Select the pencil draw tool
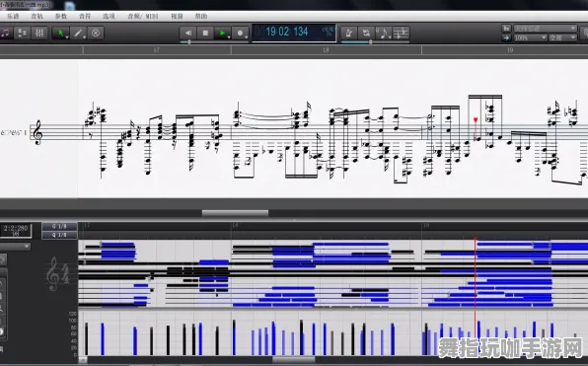 click(x=78, y=33)
